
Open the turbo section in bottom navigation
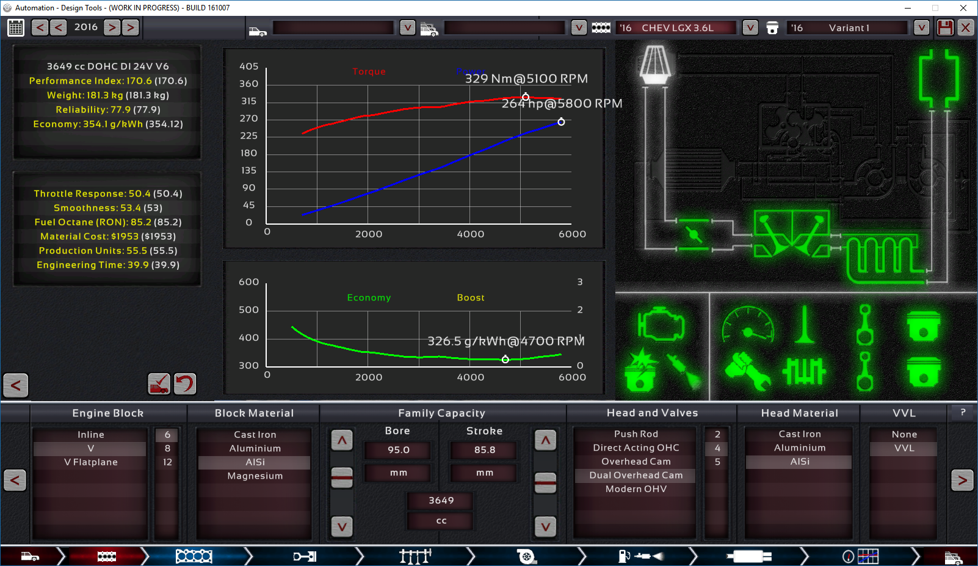(x=526, y=556)
